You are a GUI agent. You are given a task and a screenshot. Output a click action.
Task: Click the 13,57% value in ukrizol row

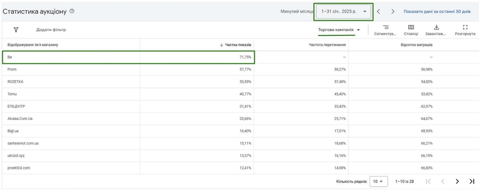coord(245,155)
